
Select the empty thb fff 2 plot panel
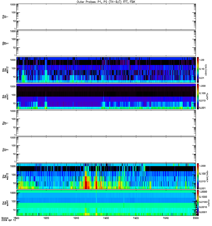[106, 44]
